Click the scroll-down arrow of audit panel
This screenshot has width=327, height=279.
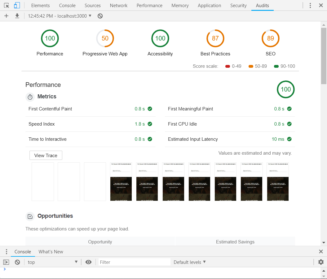[x=324, y=243]
